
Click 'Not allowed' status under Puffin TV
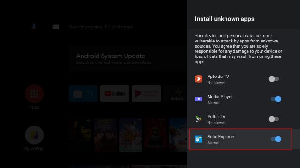(216, 123)
